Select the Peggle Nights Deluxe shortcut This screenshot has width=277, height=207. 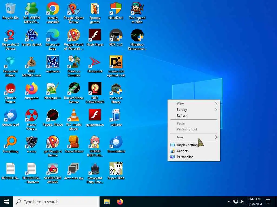coord(74,13)
